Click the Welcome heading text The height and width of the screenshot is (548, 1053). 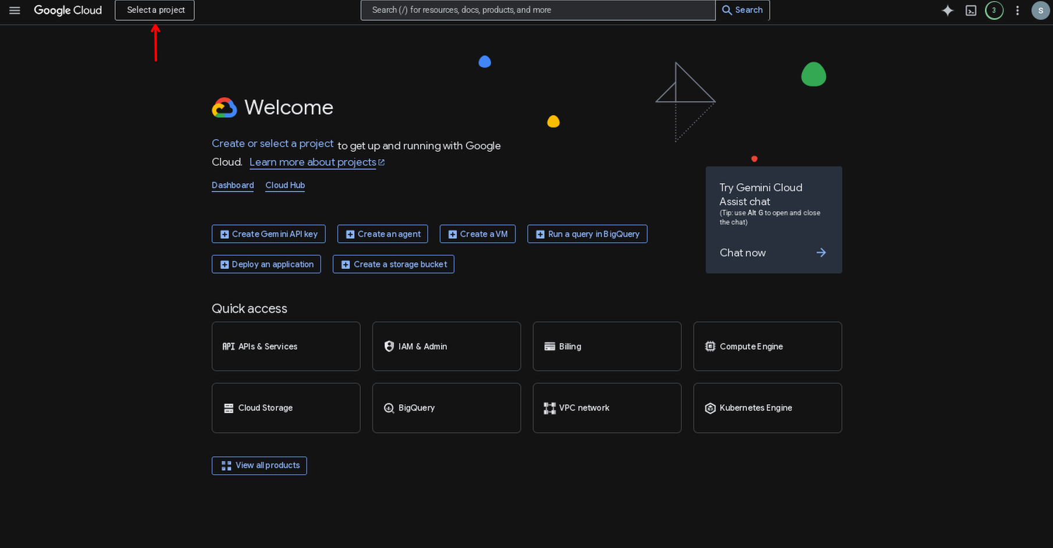[x=289, y=108]
